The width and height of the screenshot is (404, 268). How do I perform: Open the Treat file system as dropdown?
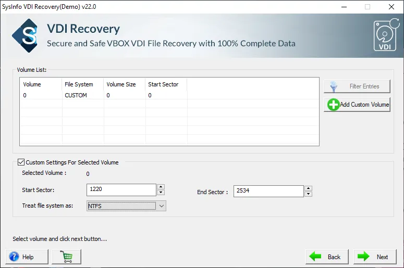(126, 206)
